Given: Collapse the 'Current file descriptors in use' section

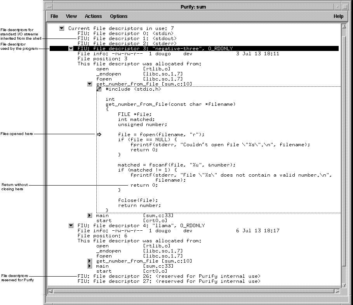Looking at the screenshot, I should 61,28.
